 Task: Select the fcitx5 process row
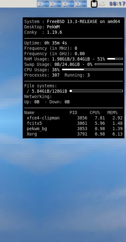(x=75, y=124)
